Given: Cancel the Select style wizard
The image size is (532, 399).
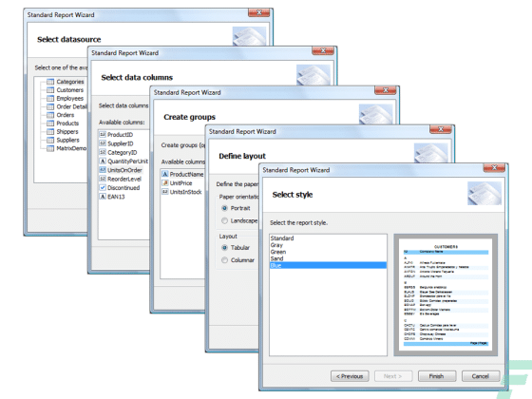Looking at the screenshot, I should pos(481,376).
